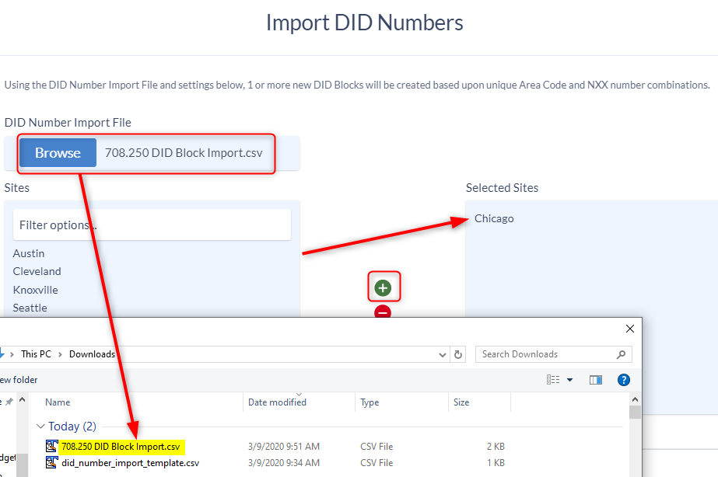Click the red minus remove-site icon

point(383,312)
